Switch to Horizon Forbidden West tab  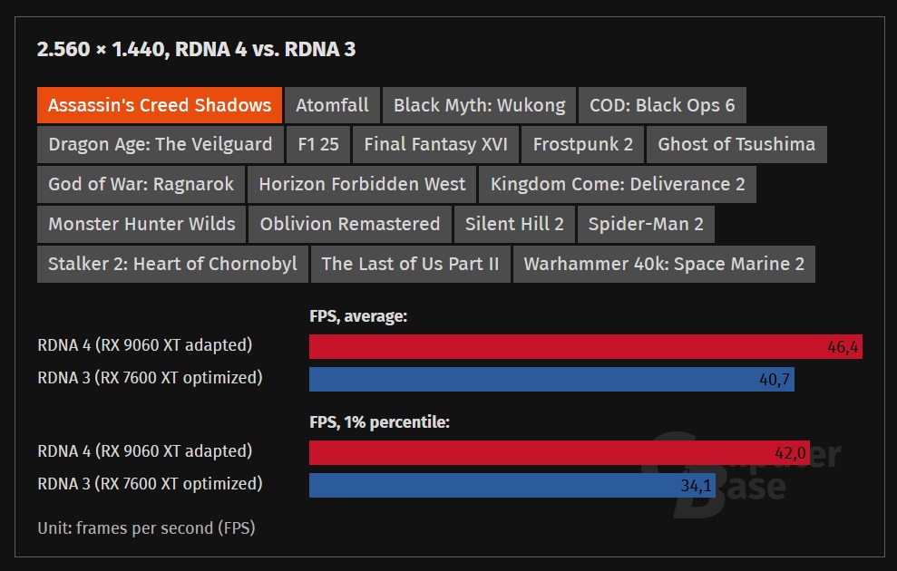(x=362, y=185)
